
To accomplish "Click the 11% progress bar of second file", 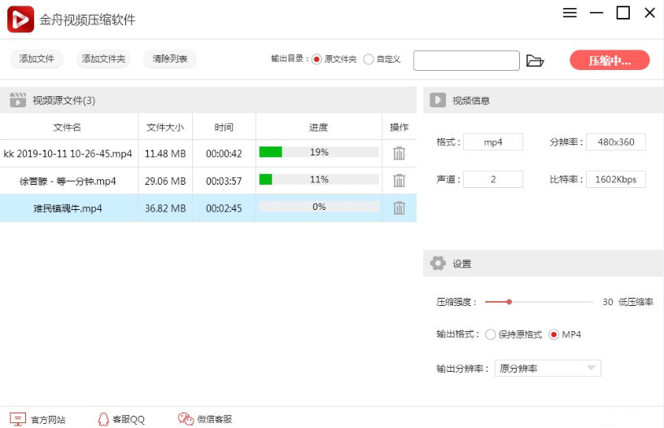I will click(x=319, y=180).
